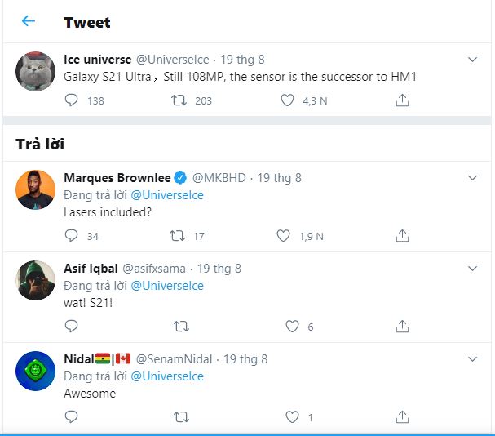Screen dimensions: 495x436
Task: Open the Marques Brownlee profile name
Action: pyautogui.click(x=116, y=177)
